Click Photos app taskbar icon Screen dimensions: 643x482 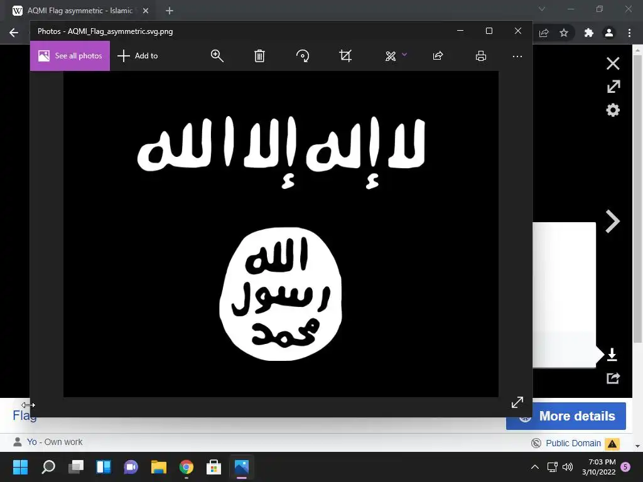click(242, 467)
